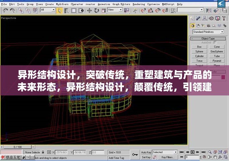Select the Systems category icon
This screenshot has height=161, width=229.
click(x=225, y=26)
